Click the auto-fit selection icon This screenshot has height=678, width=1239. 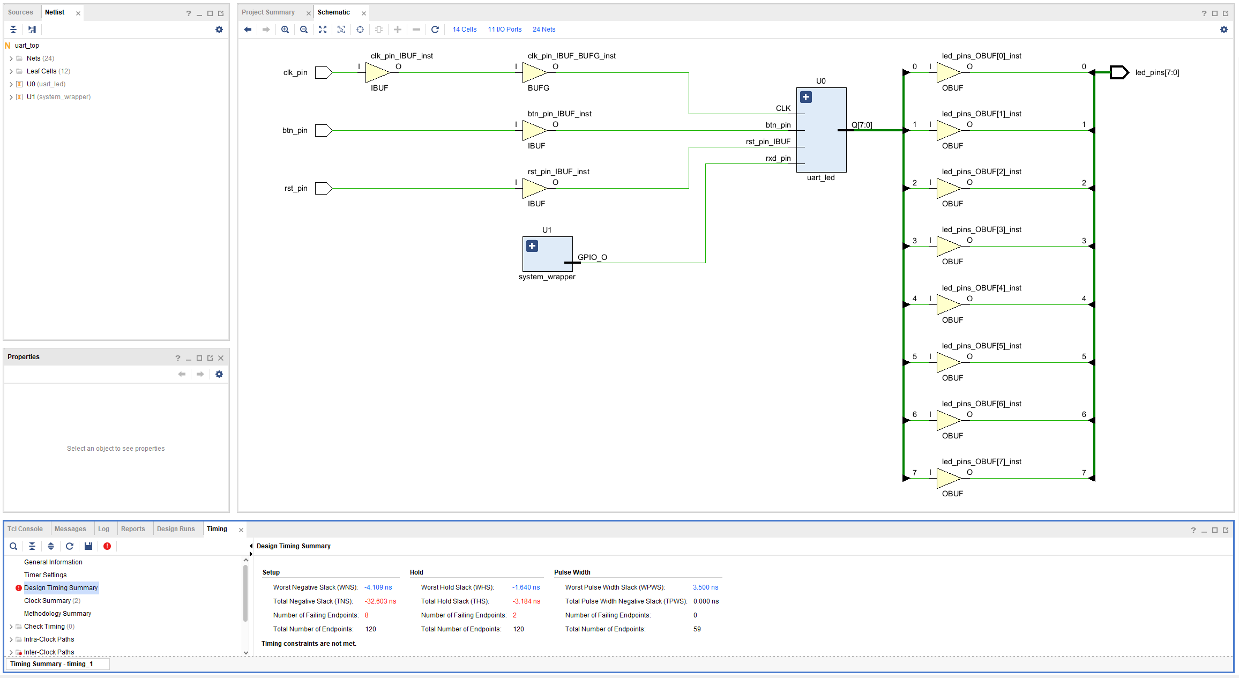[341, 29]
